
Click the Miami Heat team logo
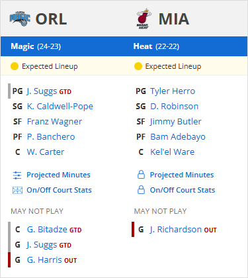coord(144,19)
